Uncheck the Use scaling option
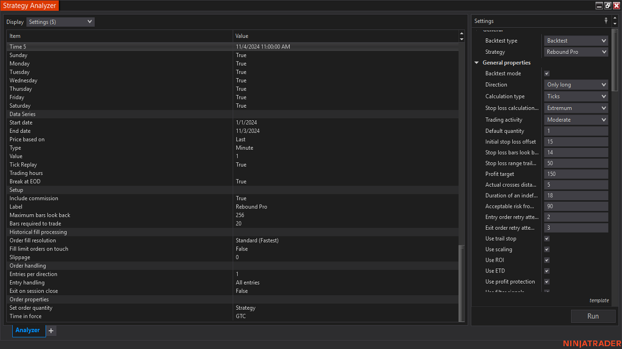The height and width of the screenshot is (349, 622). [547, 250]
